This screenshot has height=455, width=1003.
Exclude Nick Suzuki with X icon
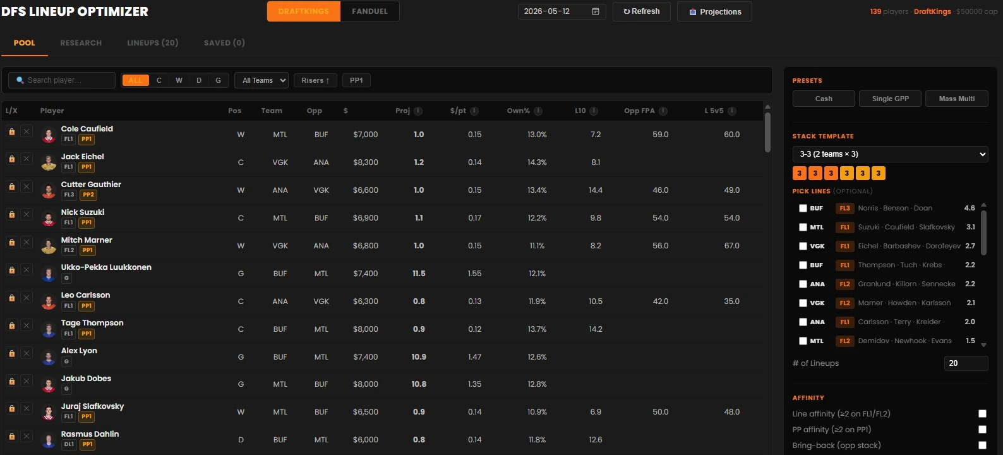[x=27, y=215]
